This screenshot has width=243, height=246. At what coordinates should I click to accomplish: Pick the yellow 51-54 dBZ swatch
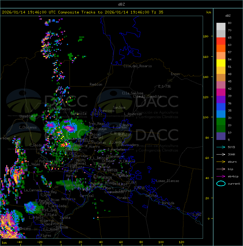221,63
